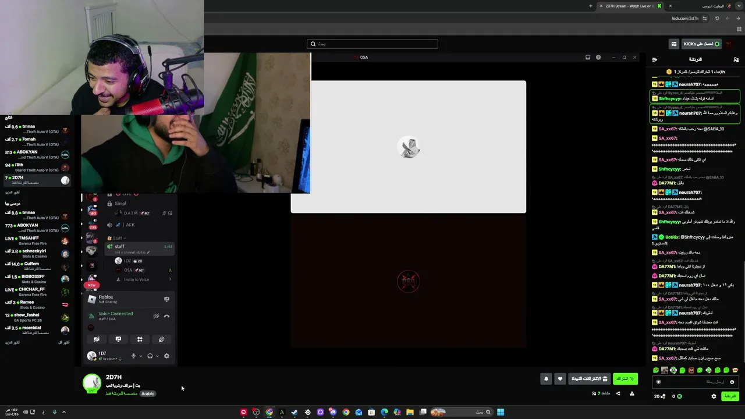Open BIGBOSSFF channel in sidebar
745x419 pixels.
pos(36,279)
